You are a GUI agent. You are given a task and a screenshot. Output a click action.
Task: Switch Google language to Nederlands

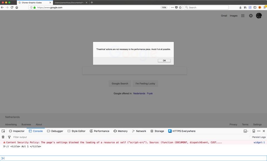click(x=139, y=94)
